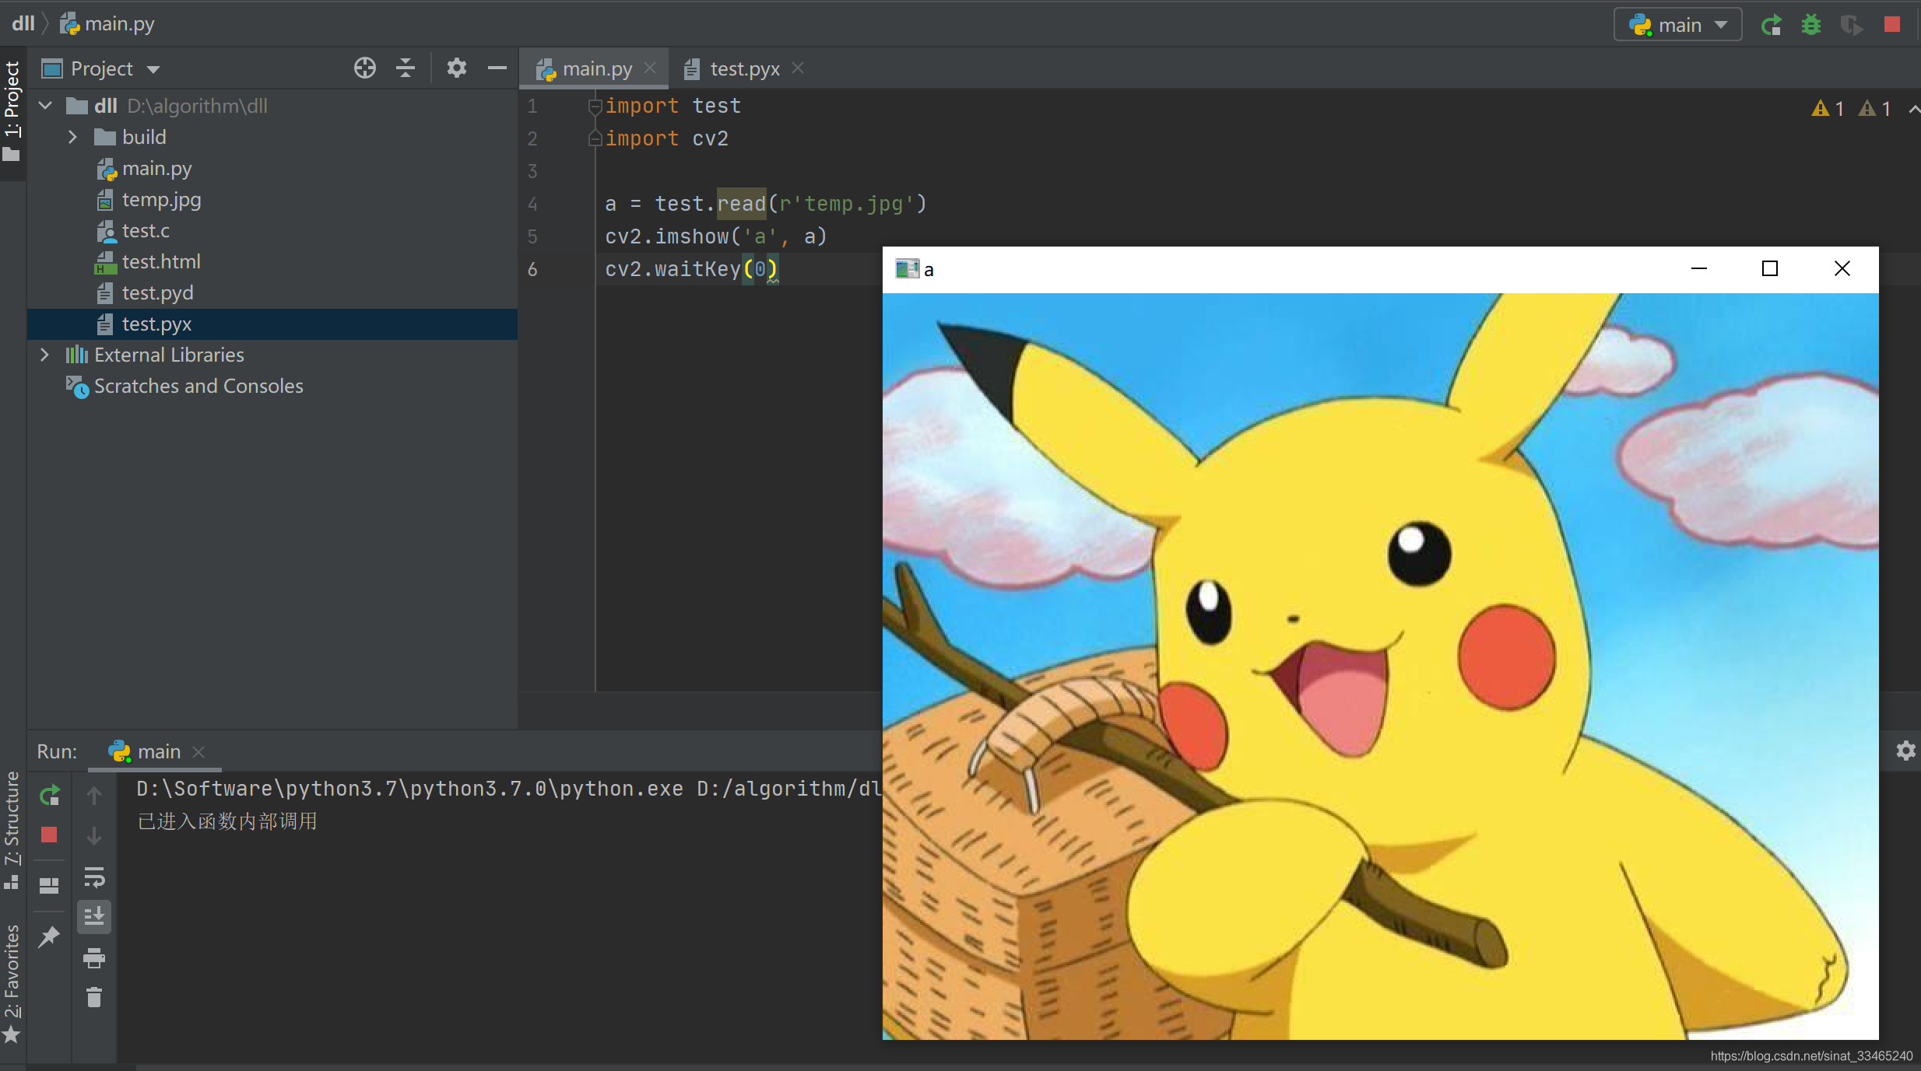
Task: Click the Run with Coverage icon
Action: pos(1851,25)
